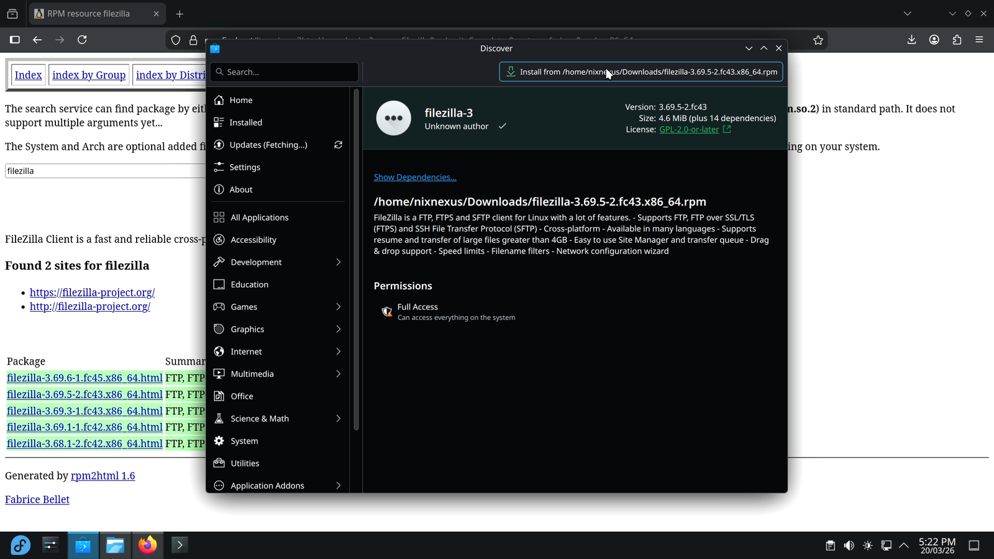Click the filezilla search box on webpage

coord(105,171)
